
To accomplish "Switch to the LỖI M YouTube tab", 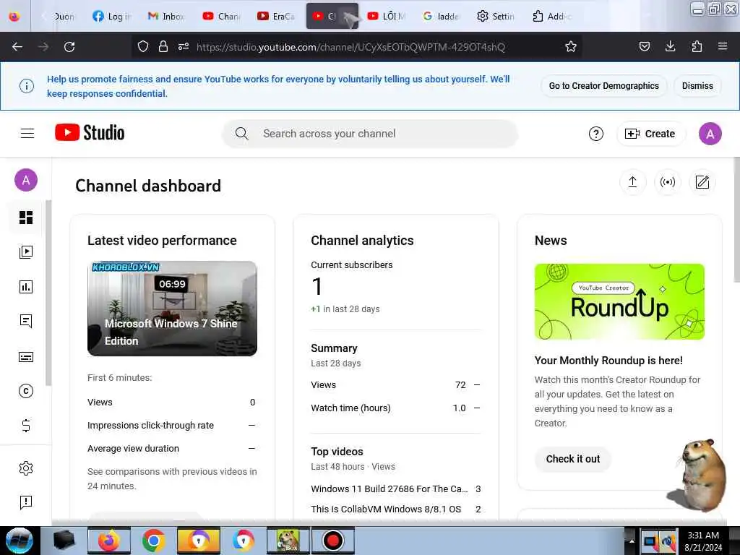I will [387, 17].
